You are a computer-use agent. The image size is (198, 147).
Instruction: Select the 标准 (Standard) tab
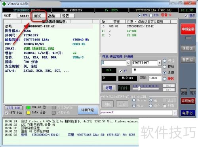[x=8, y=16]
